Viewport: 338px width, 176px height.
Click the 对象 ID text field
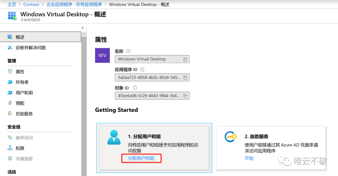(152, 96)
